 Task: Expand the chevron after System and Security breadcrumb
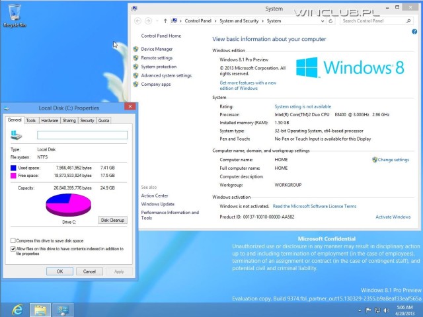[262, 21]
